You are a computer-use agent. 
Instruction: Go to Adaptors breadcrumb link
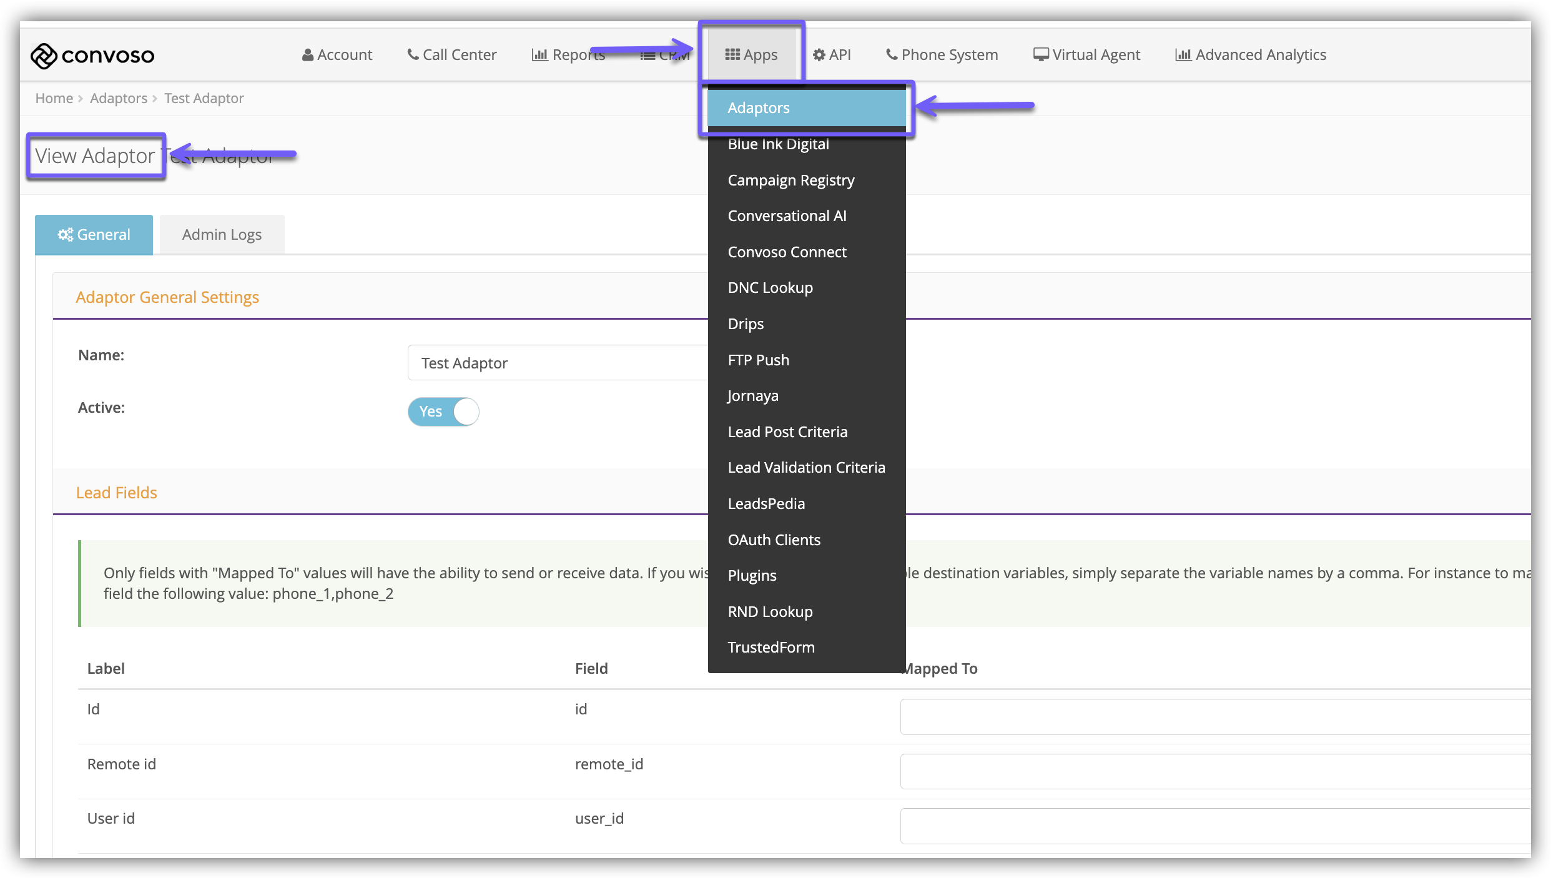[x=119, y=98]
